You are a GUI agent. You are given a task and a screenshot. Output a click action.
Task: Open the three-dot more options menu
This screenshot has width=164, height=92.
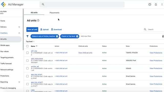pyautogui.click(x=162, y=4)
